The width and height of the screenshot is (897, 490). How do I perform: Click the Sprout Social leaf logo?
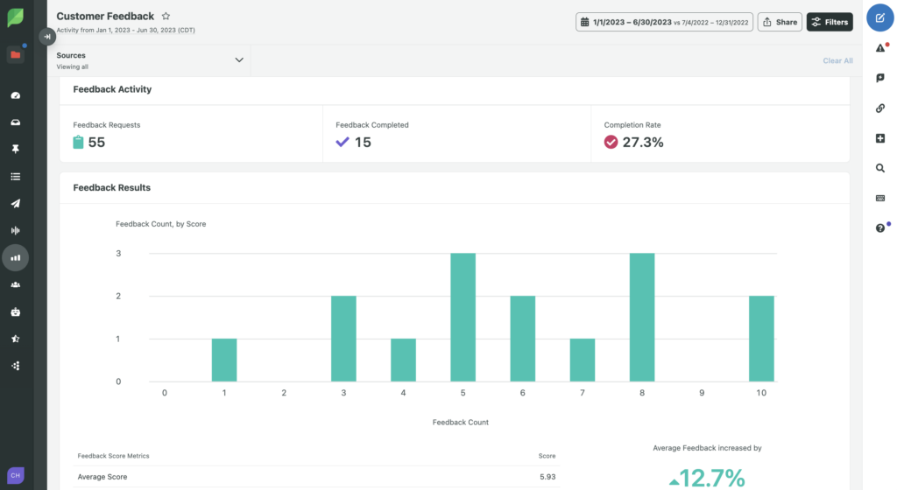pyautogui.click(x=15, y=18)
